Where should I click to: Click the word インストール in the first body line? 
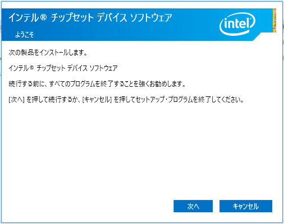[x=54, y=53]
